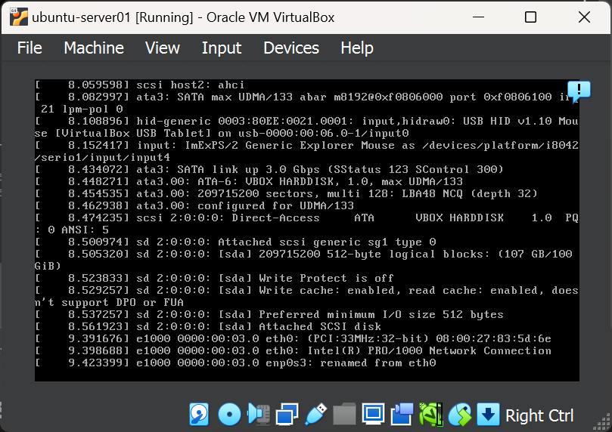This screenshot has height=432, width=612.
Task: Click the keyboard capture arrow indicator
Action: click(488, 414)
